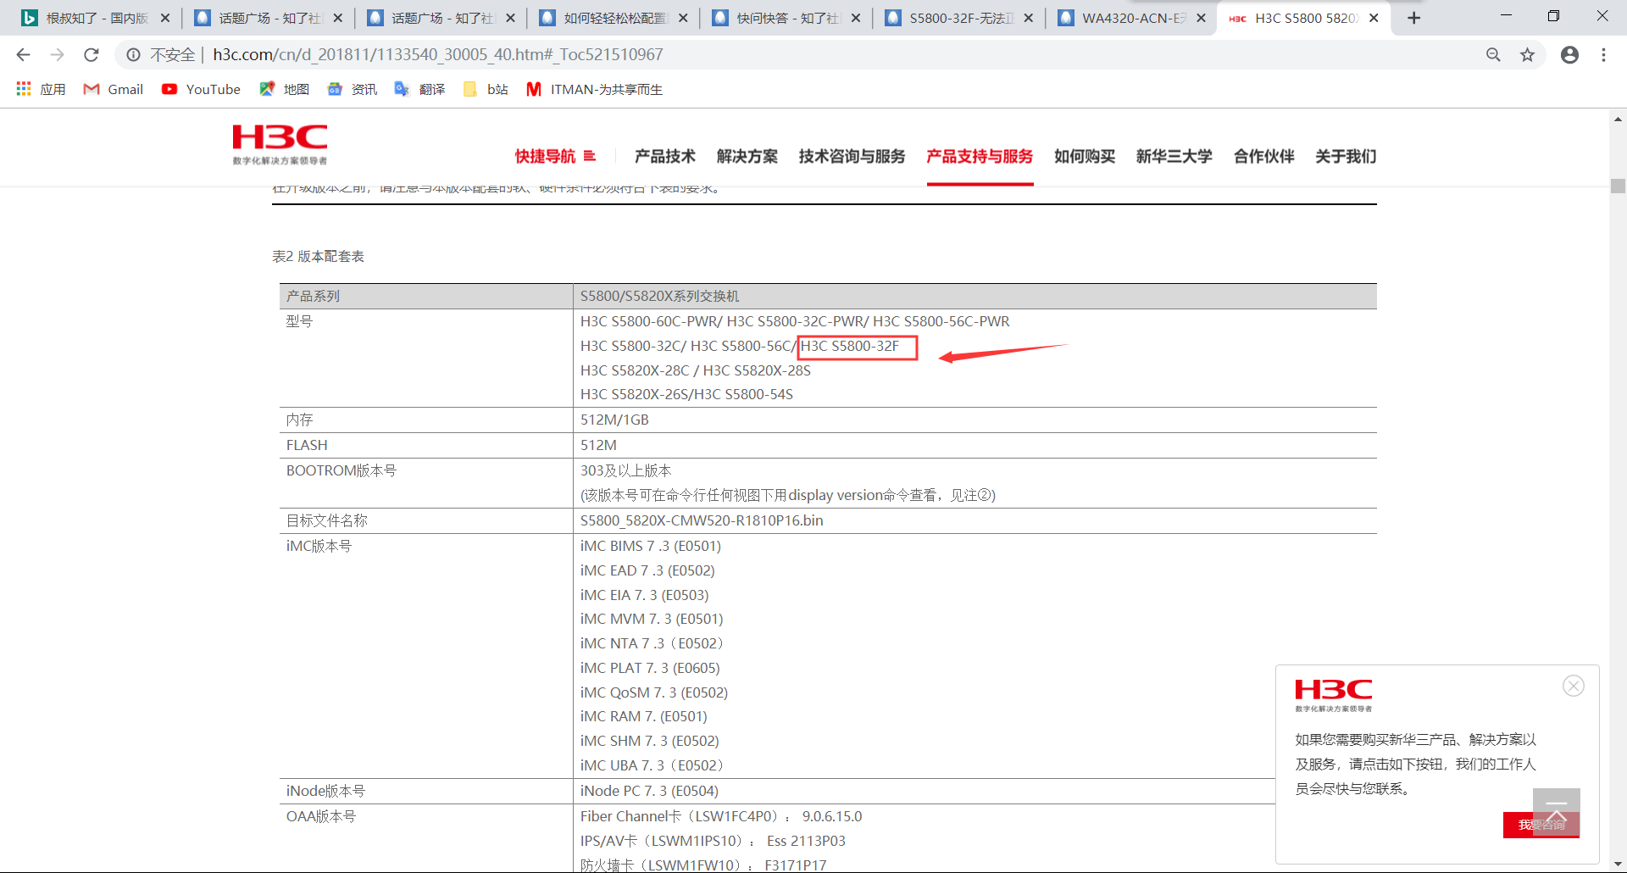This screenshot has width=1627, height=873.
Task: Go forward to the next page
Action: click(57, 55)
